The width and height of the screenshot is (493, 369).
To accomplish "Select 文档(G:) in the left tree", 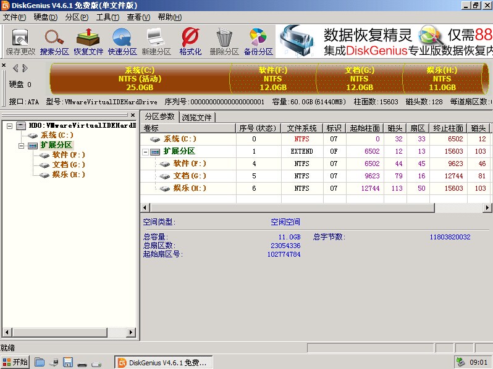I will pos(69,165).
